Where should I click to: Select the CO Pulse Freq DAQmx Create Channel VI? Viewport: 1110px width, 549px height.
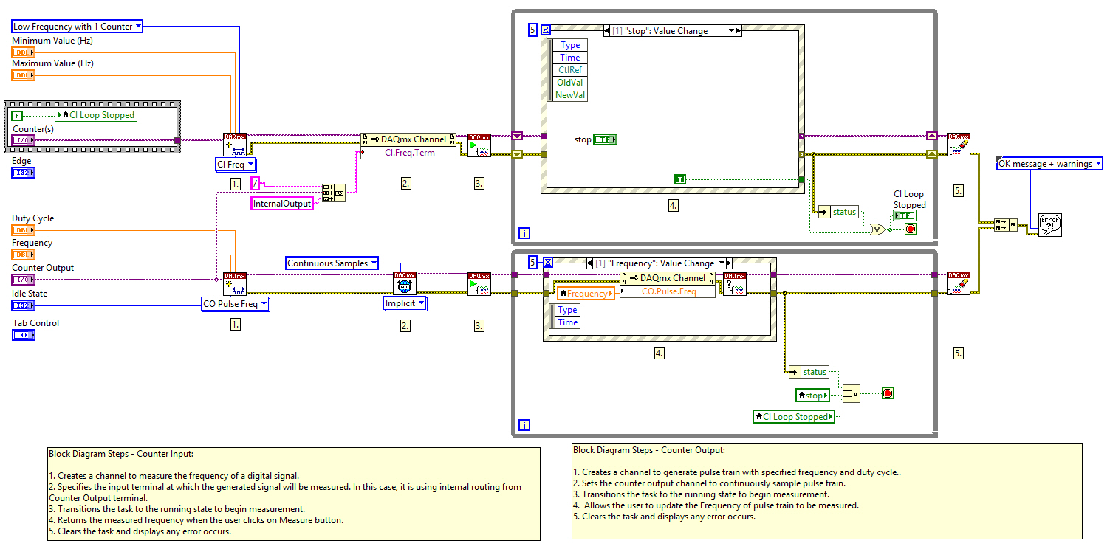[x=235, y=284]
